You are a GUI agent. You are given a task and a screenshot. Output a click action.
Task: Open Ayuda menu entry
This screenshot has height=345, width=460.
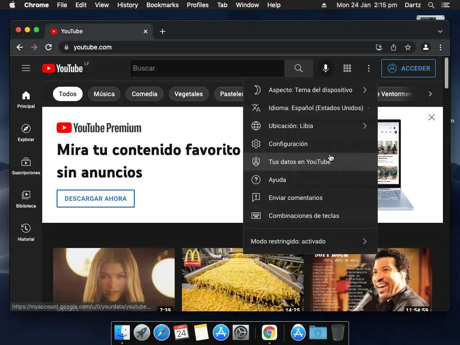[310, 180]
